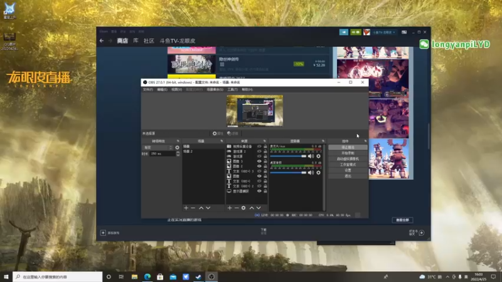
Task: Click Steam 查看全部 button
Action: coord(402,220)
